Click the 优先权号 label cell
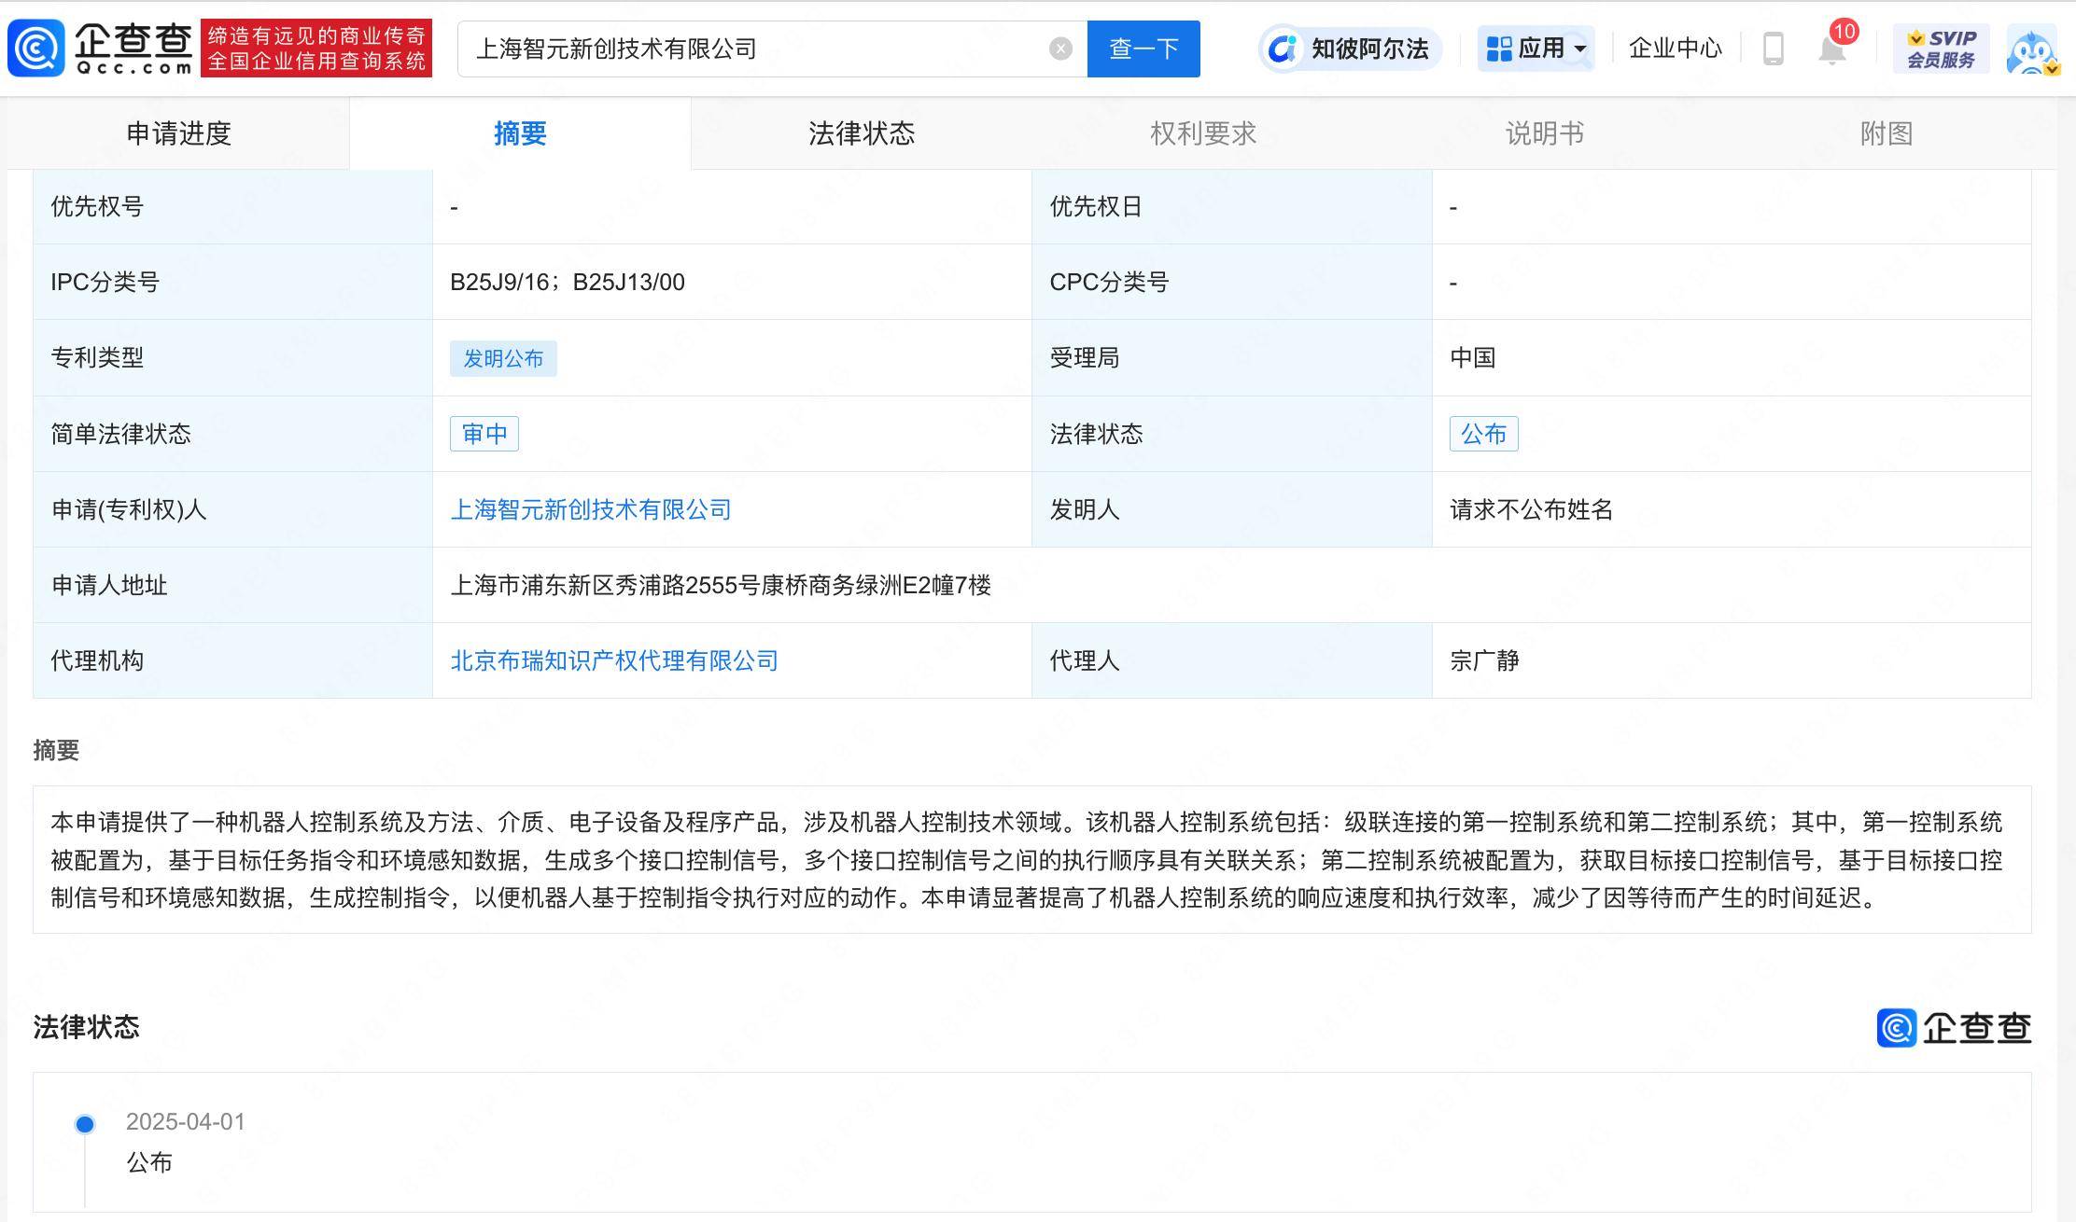Viewport: 2076px width, 1222px height. coord(232,206)
